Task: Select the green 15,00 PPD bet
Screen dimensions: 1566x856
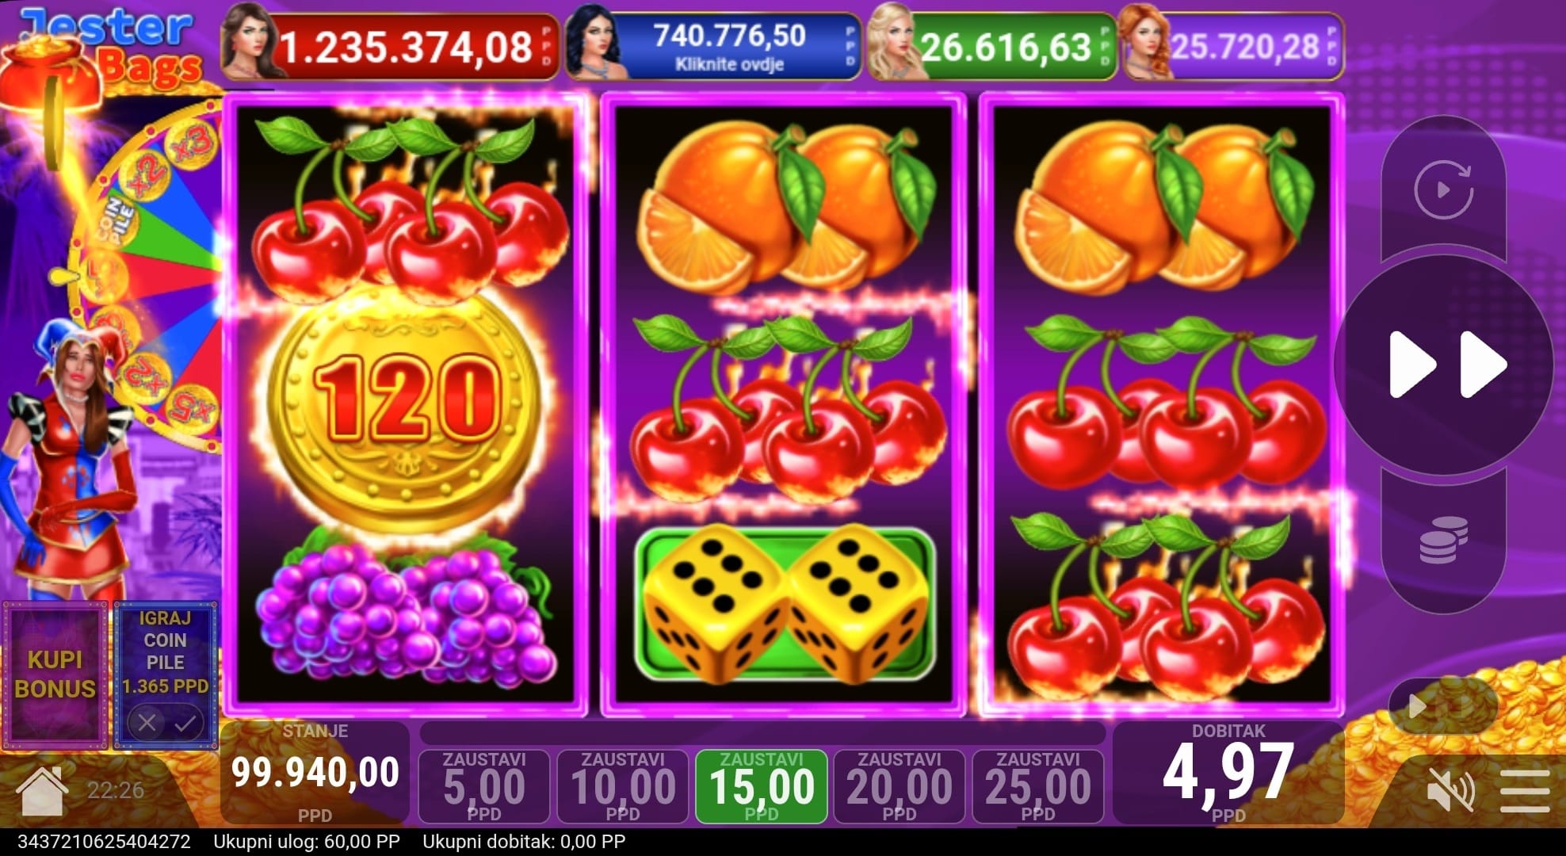Action: click(762, 786)
